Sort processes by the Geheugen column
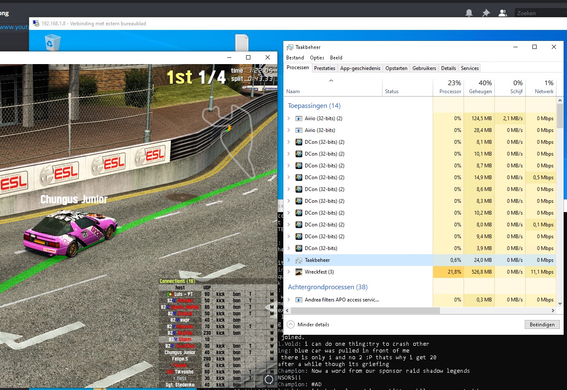 tap(479, 86)
